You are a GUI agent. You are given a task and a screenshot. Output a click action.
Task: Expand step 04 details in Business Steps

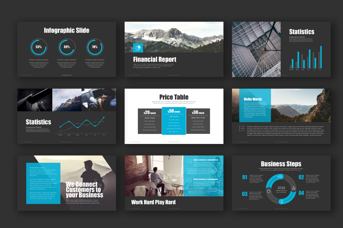pyautogui.click(x=313, y=194)
